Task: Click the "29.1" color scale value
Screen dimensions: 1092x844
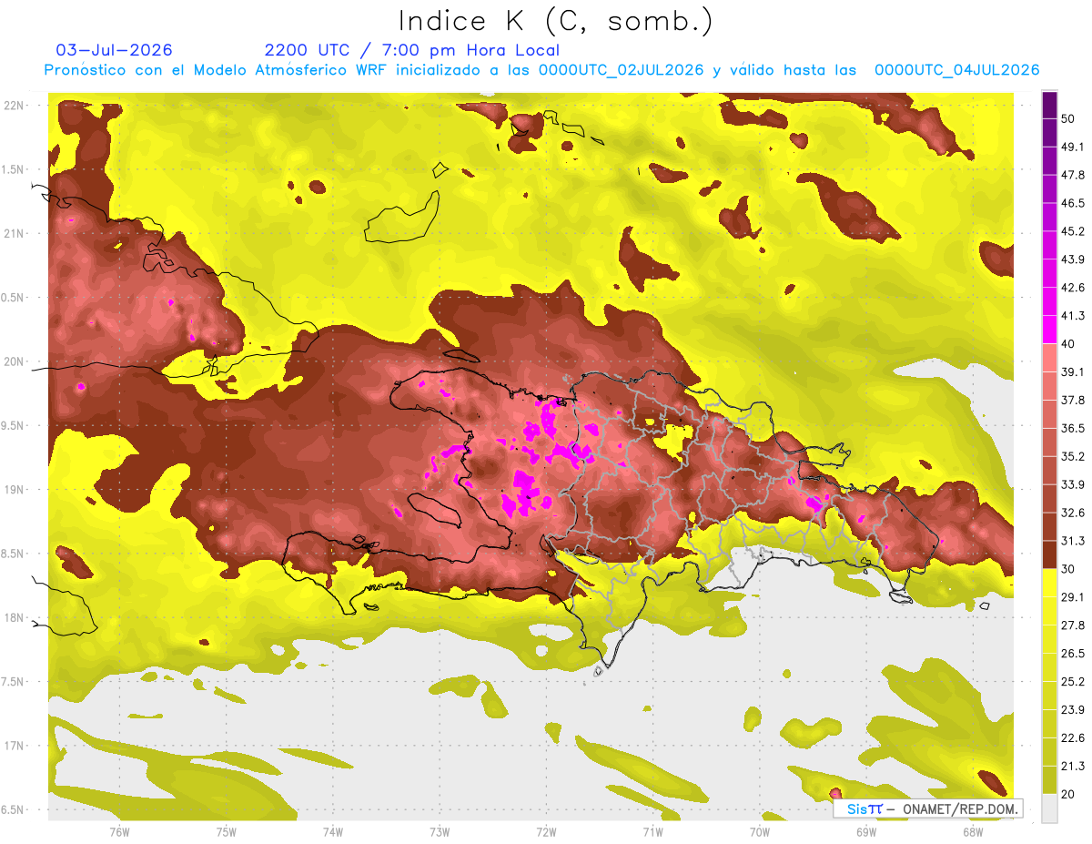Action: pos(1072,596)
